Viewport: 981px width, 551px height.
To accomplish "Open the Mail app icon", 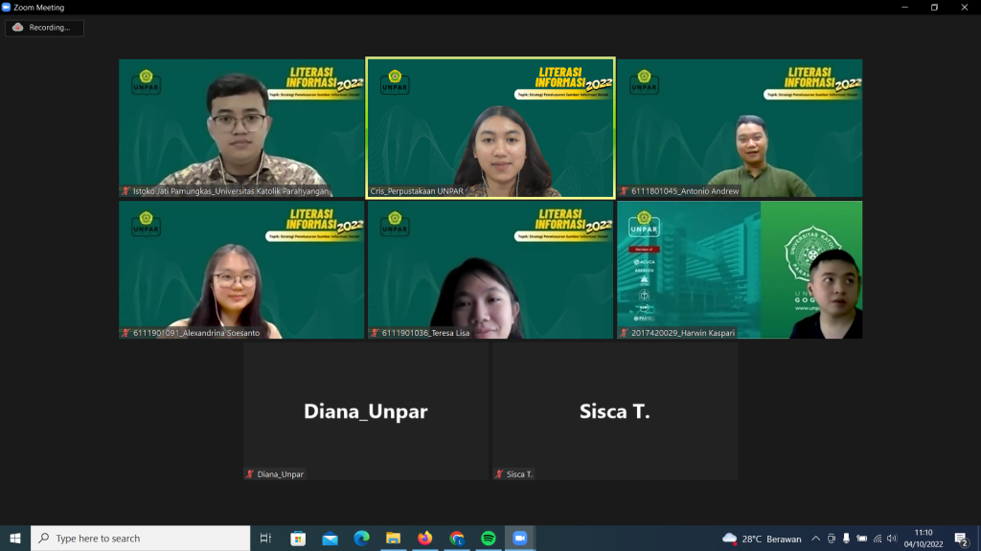I will [x=330, y=539].
